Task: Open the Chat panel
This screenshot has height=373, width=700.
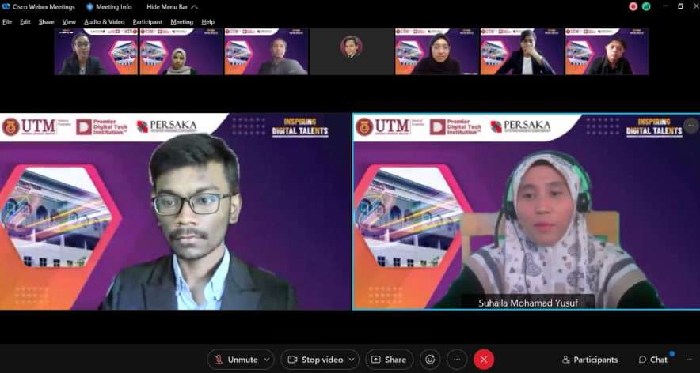Action: 653,360
